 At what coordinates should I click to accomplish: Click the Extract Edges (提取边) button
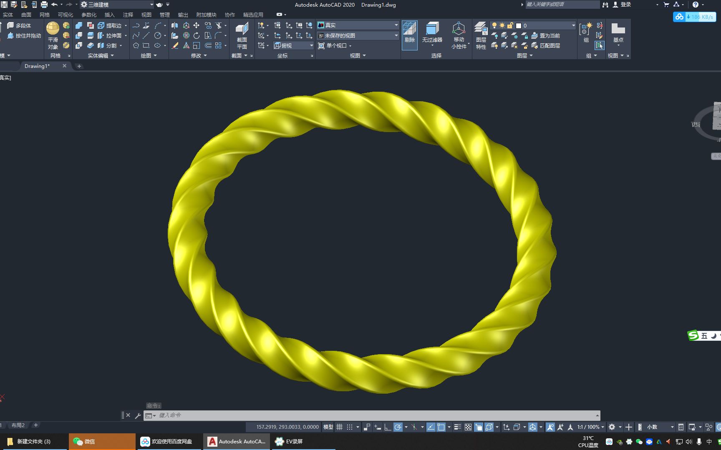pos(110,25)
